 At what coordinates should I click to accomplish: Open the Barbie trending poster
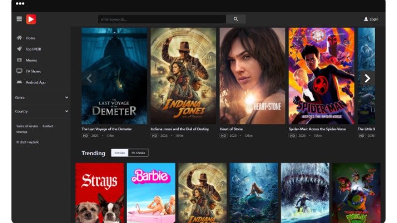point(151,193)
